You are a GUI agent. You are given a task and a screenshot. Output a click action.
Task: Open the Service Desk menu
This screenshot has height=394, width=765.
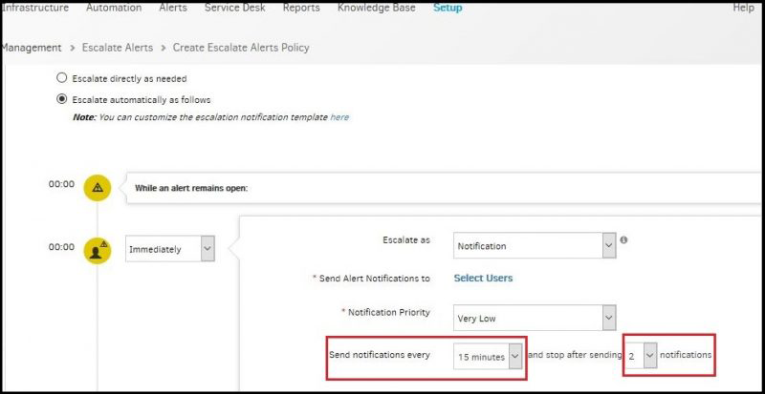point(235,8)
